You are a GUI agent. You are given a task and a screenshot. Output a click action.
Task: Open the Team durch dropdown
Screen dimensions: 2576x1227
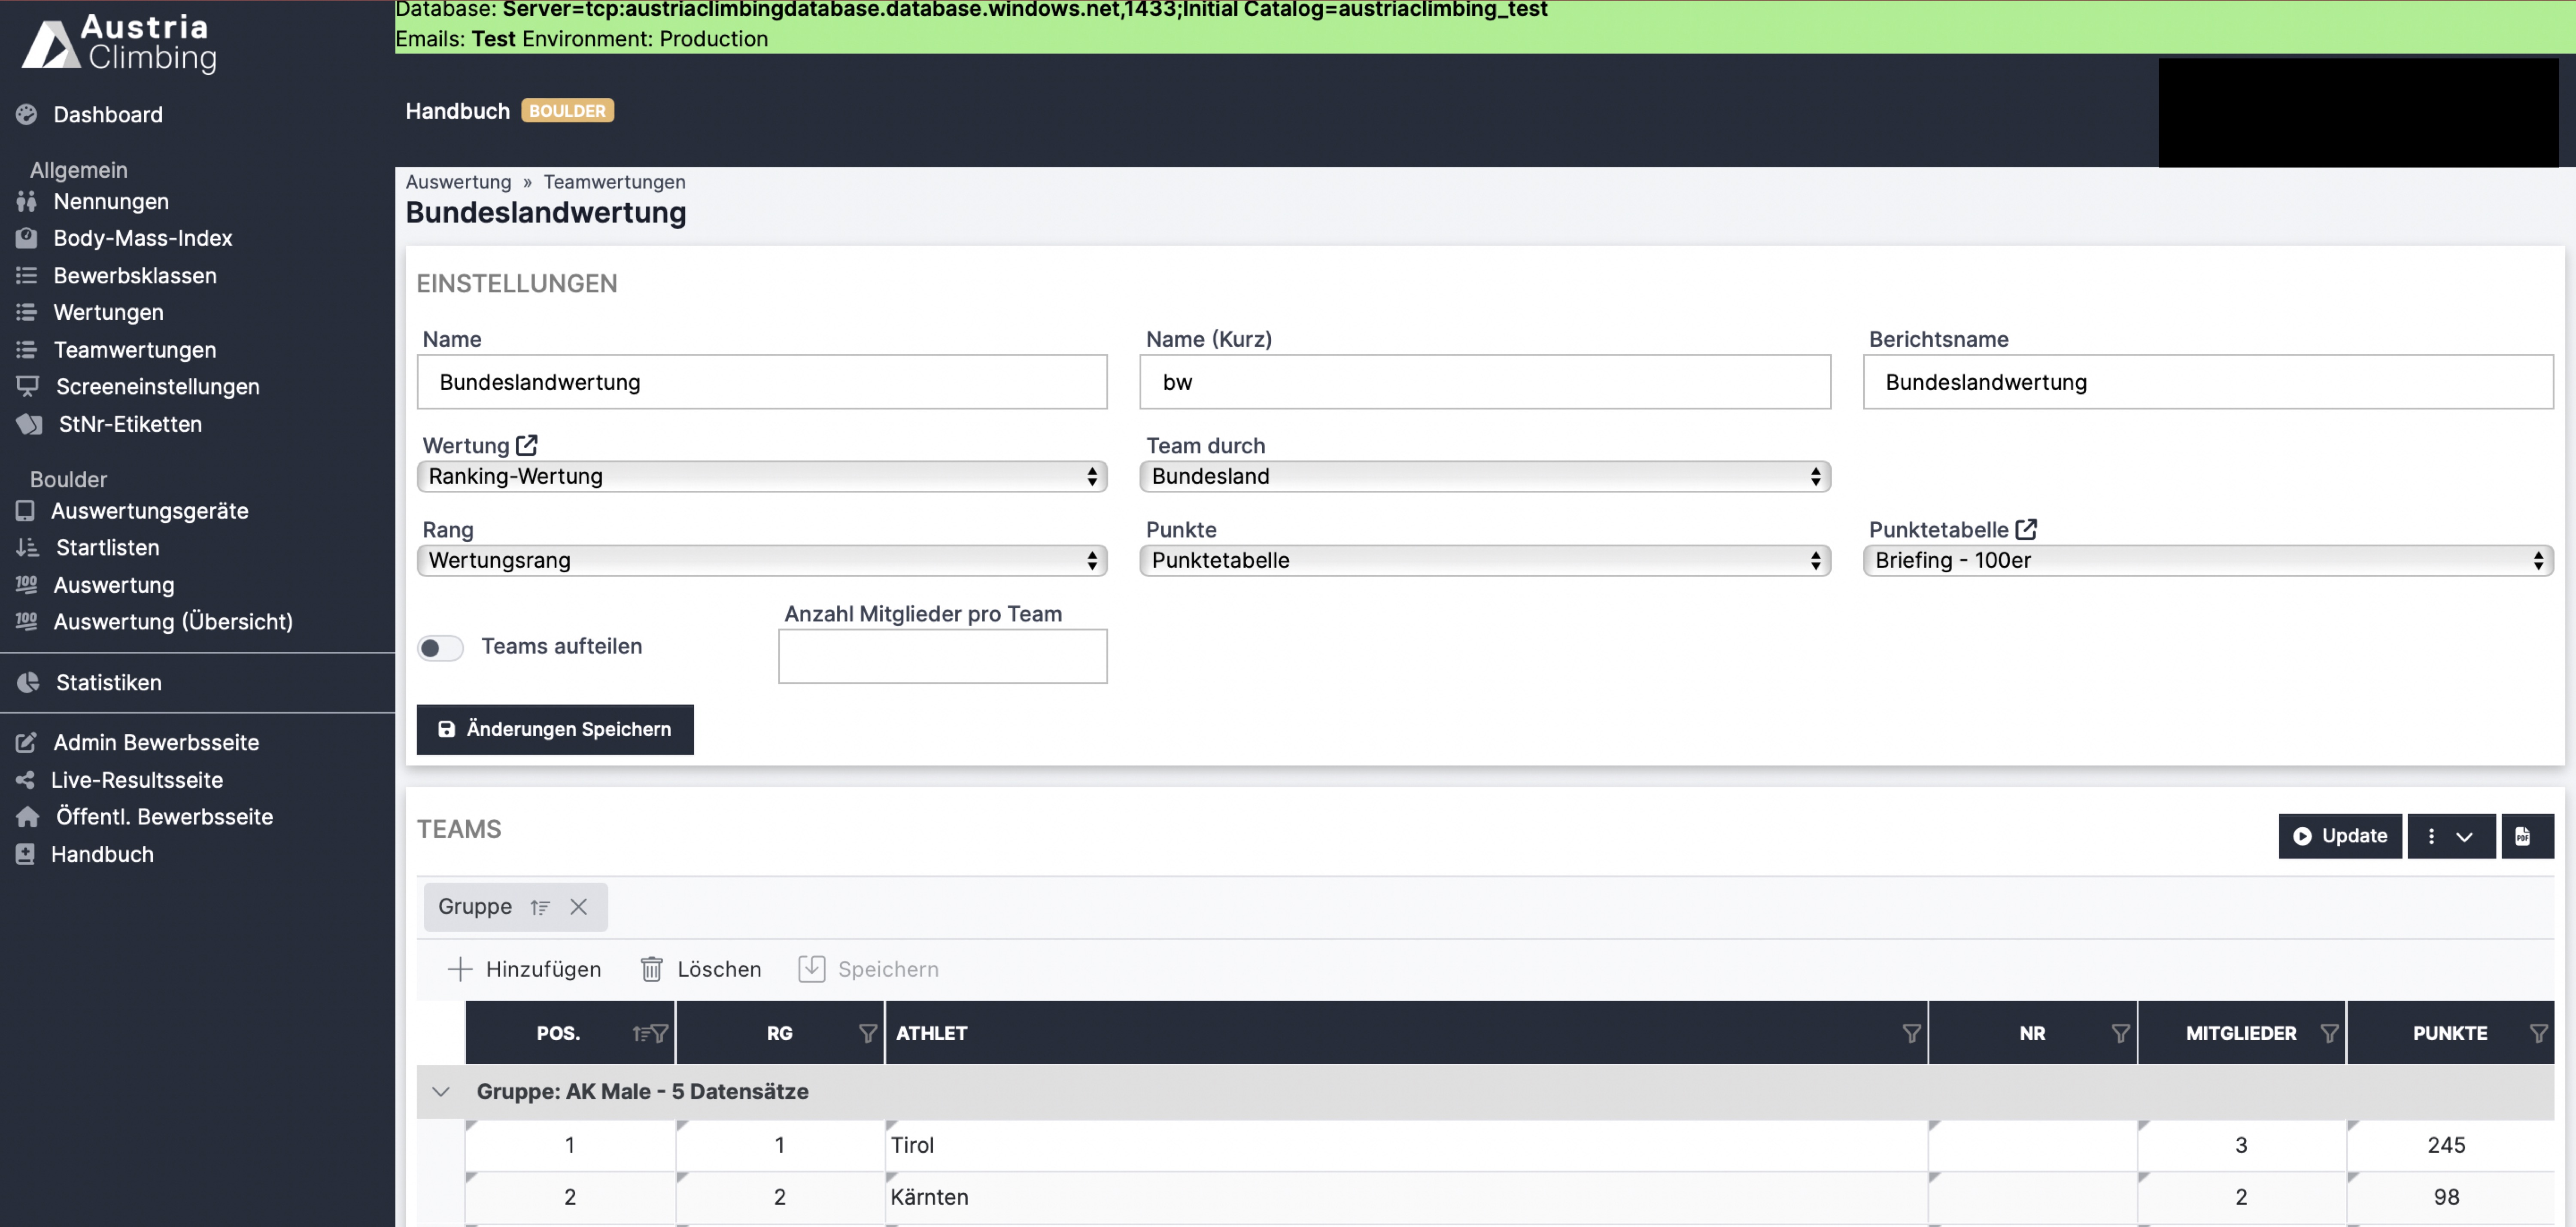(1484, 476)
